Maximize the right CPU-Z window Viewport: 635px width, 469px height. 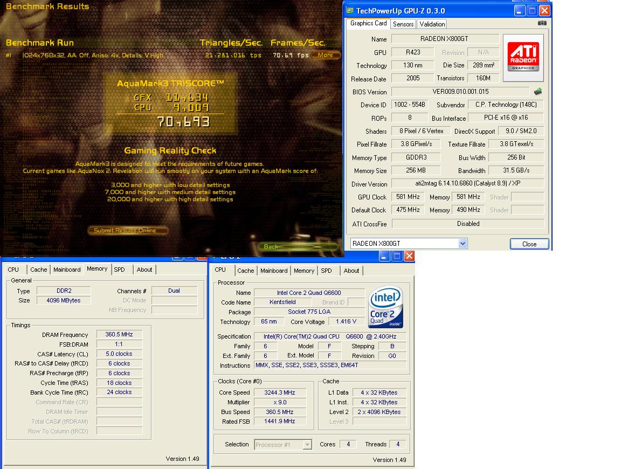(x=397, y=256)
